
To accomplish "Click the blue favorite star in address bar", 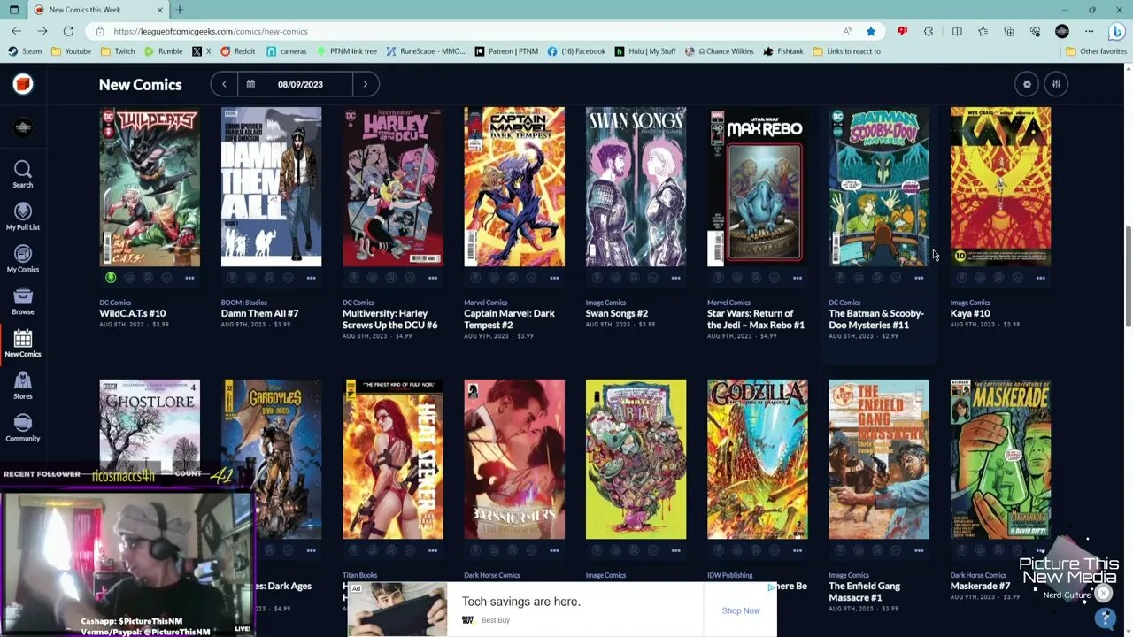I will pyautogui.click(x=871, y=31).
